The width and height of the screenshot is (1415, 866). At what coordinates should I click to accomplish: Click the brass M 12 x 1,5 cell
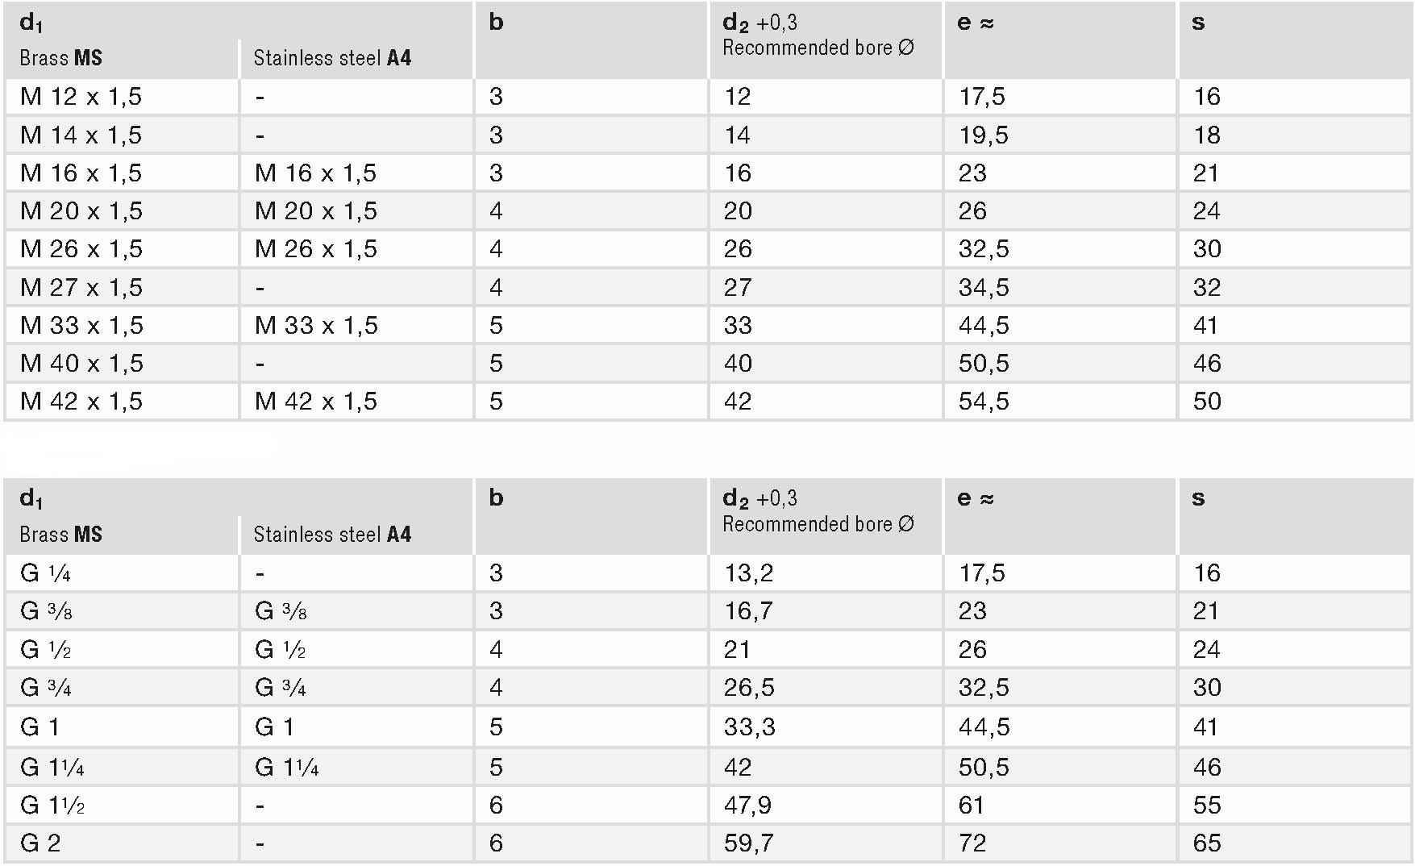[121, 97]
